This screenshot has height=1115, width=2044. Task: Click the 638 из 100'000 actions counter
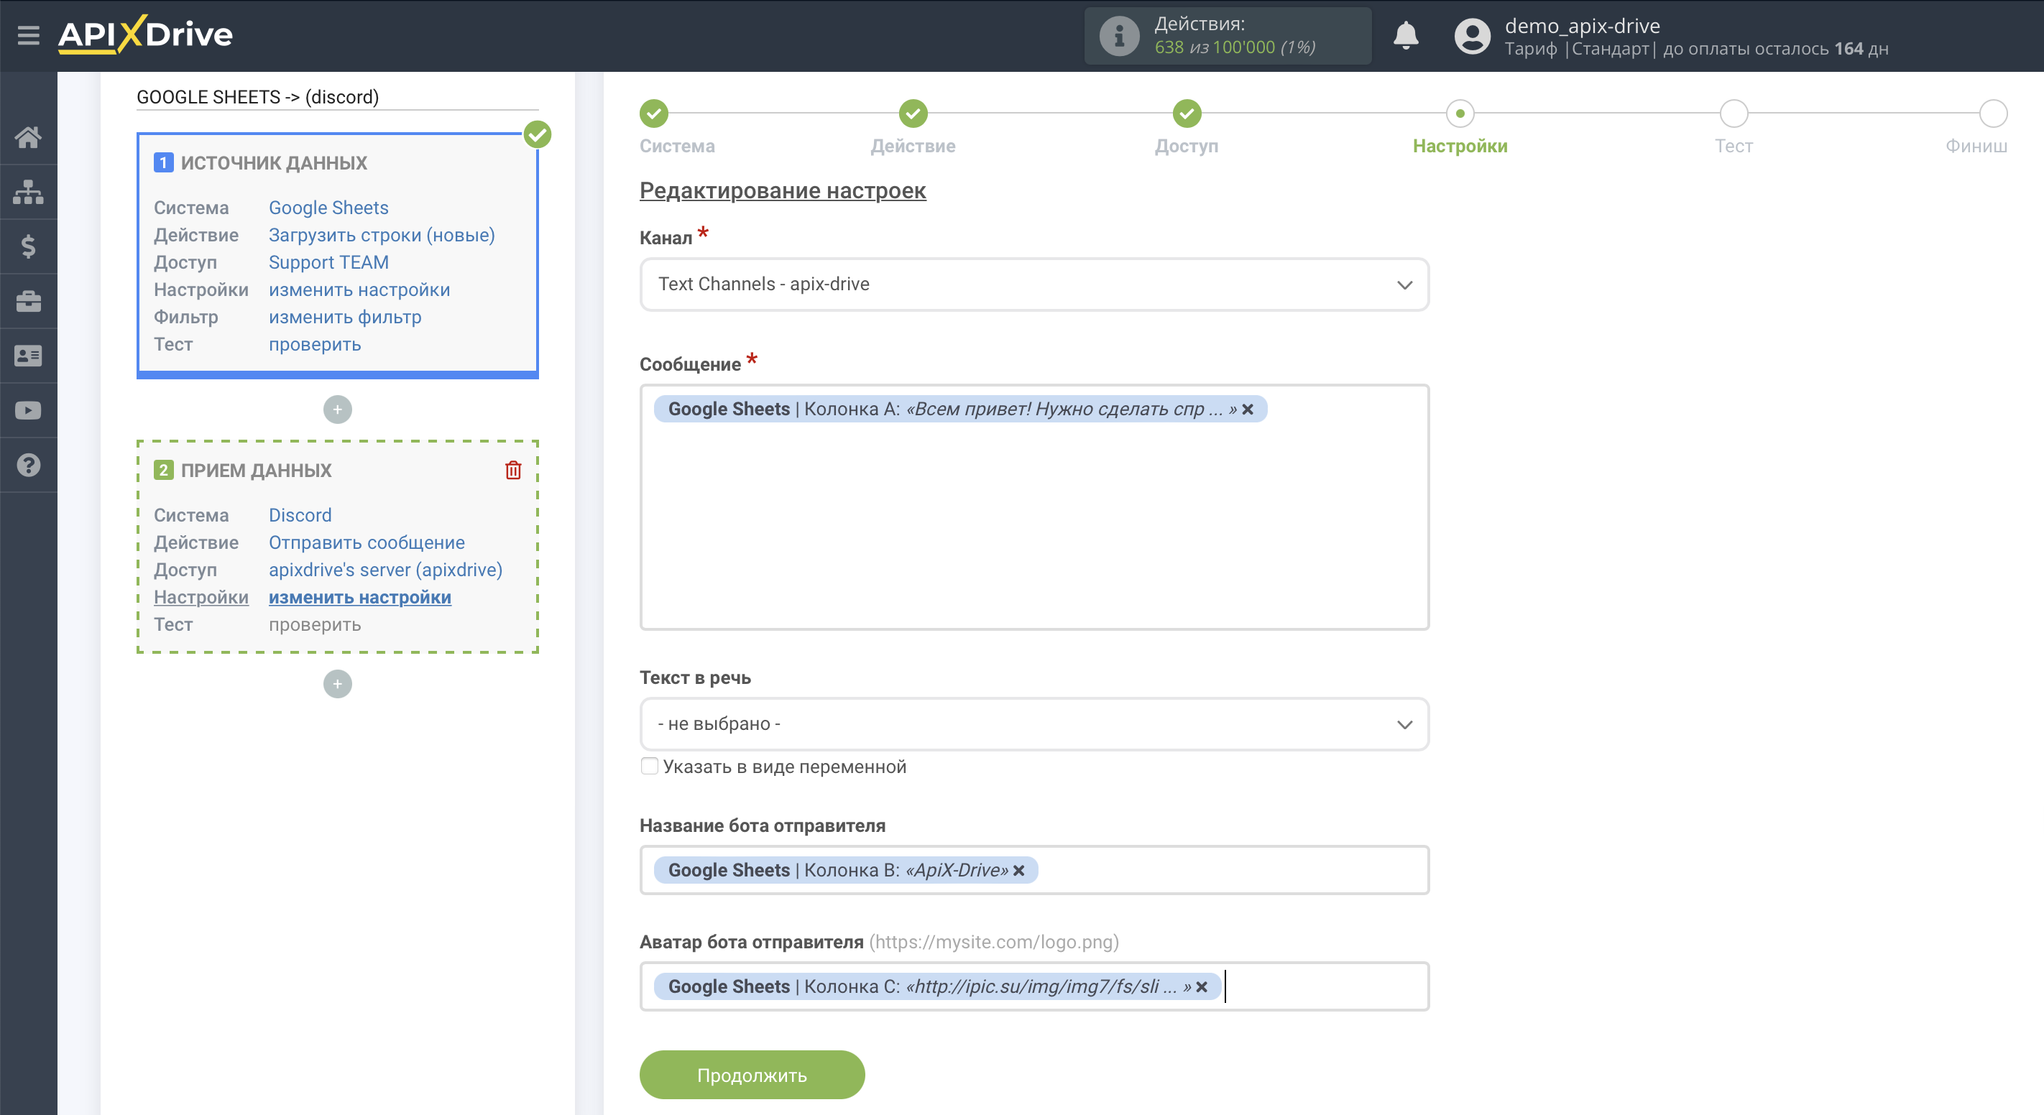coord(1235,47)
